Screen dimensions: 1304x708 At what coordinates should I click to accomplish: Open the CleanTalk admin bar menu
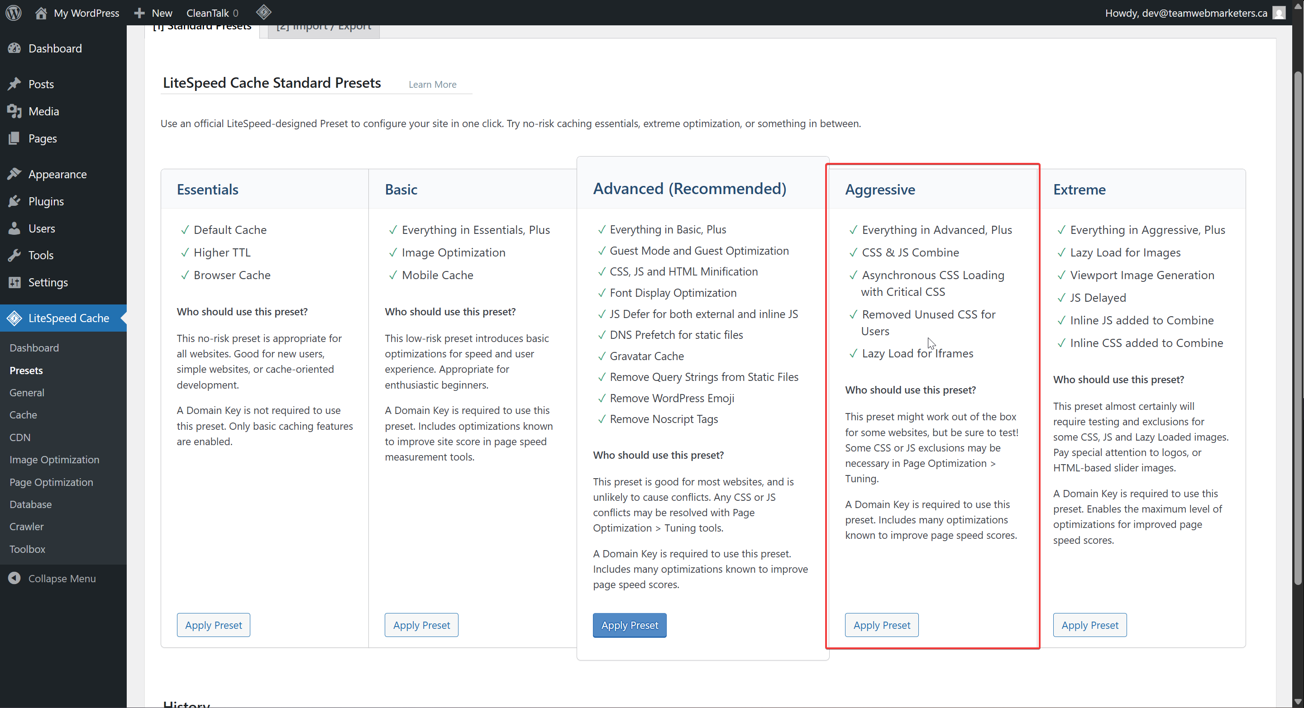(212, 13)
